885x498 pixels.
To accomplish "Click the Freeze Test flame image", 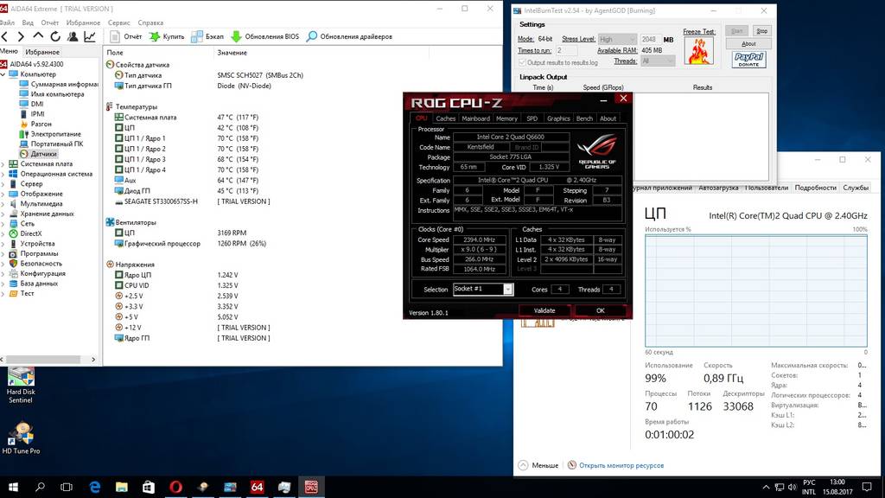I will 698,51.
